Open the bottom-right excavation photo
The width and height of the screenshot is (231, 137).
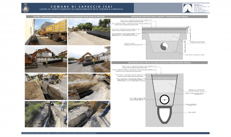(89, 113)
